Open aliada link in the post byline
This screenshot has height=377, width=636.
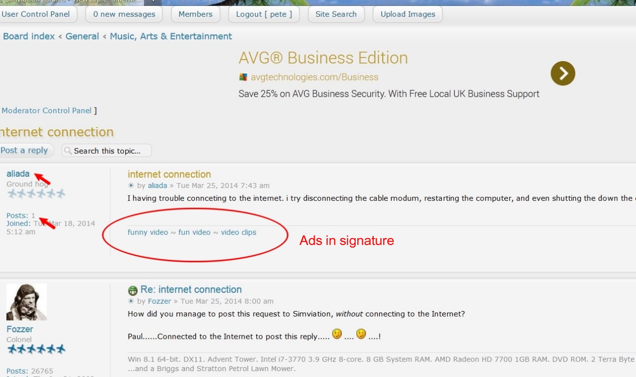tap(158, 186)
